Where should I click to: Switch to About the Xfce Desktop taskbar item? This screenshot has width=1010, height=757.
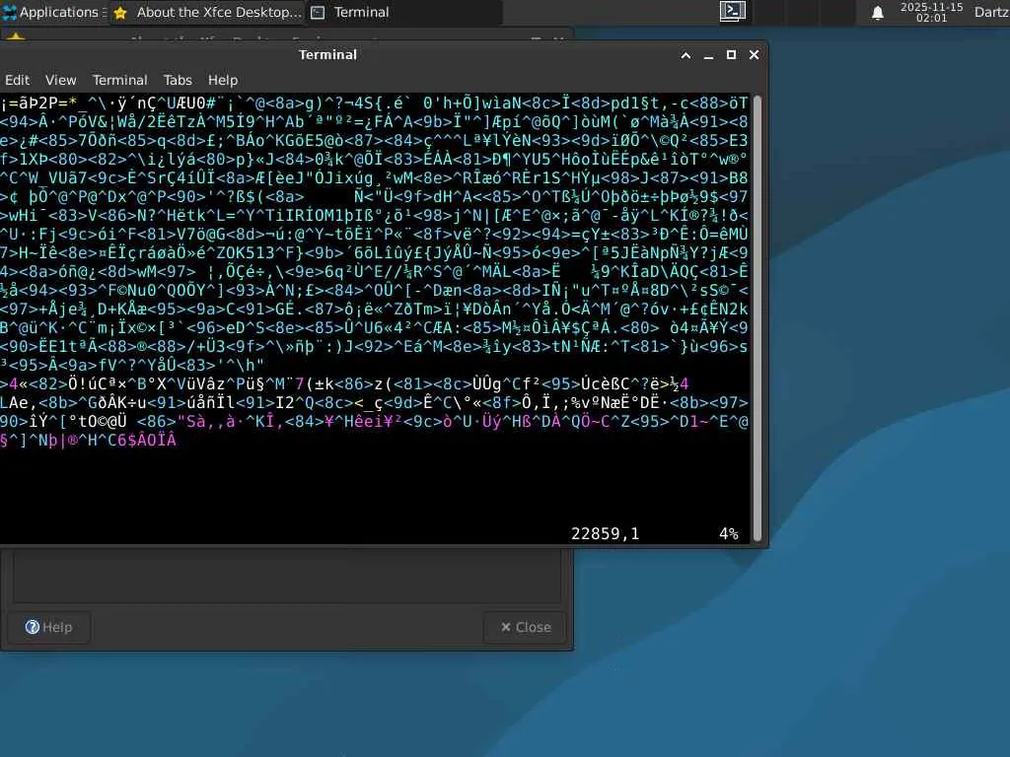[207, 12]
